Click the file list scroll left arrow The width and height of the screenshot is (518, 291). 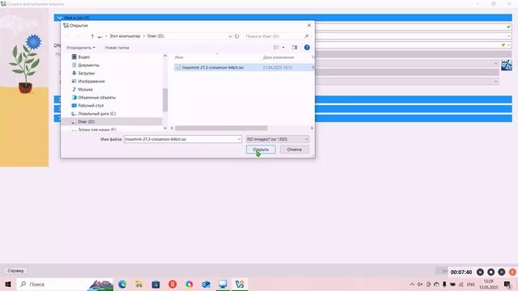(x=172, y=128)
